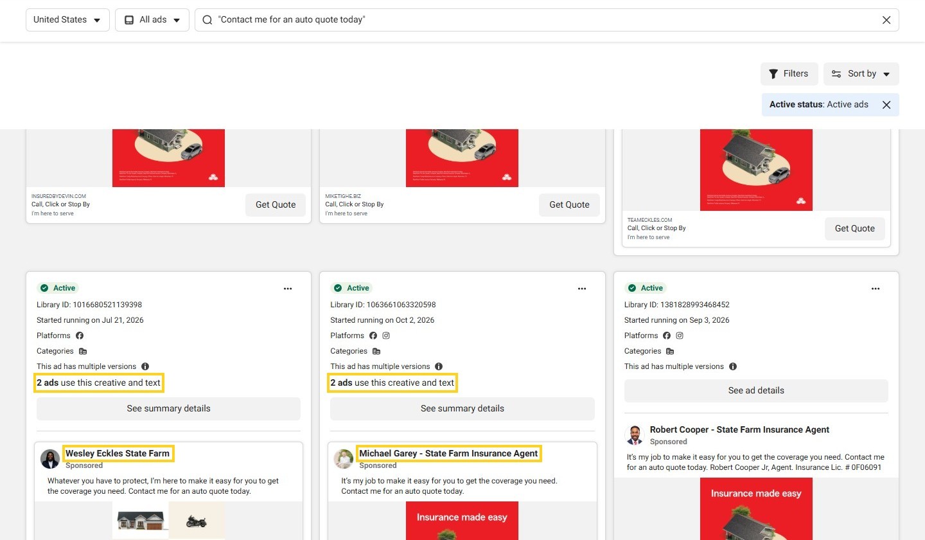Viewport: 925px width, 540px height.
Task: Click the active status checkmark on Sep 3 ad
Action: [631, 288]
